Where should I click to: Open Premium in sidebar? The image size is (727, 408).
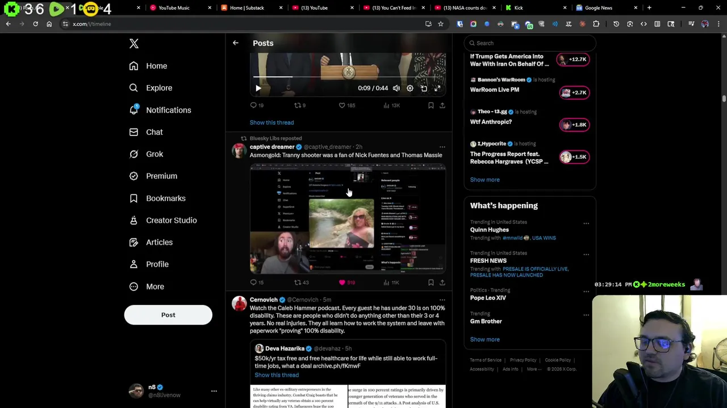click(153, 176)
